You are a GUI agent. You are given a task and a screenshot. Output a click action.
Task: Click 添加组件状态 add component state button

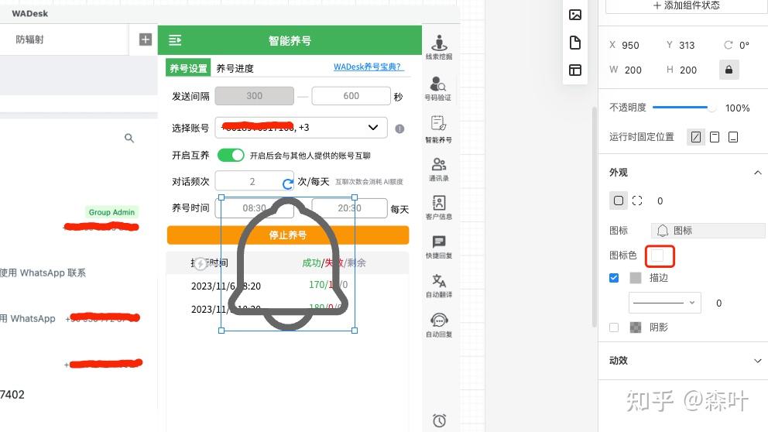686,5
